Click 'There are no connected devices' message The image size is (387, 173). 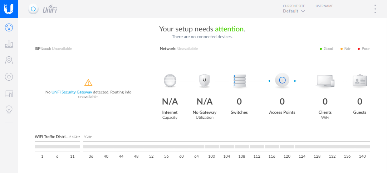[x=202, y=37]
